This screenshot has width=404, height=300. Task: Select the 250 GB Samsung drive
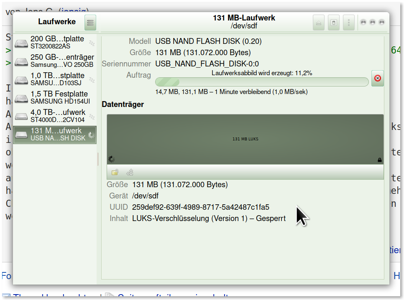[55, 61]
